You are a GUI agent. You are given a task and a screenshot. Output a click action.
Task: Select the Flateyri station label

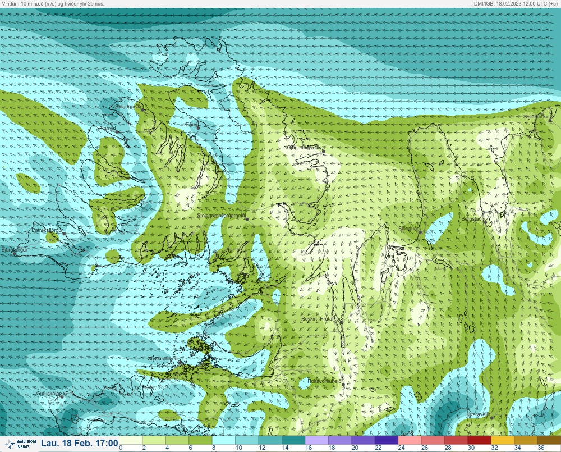108,128
